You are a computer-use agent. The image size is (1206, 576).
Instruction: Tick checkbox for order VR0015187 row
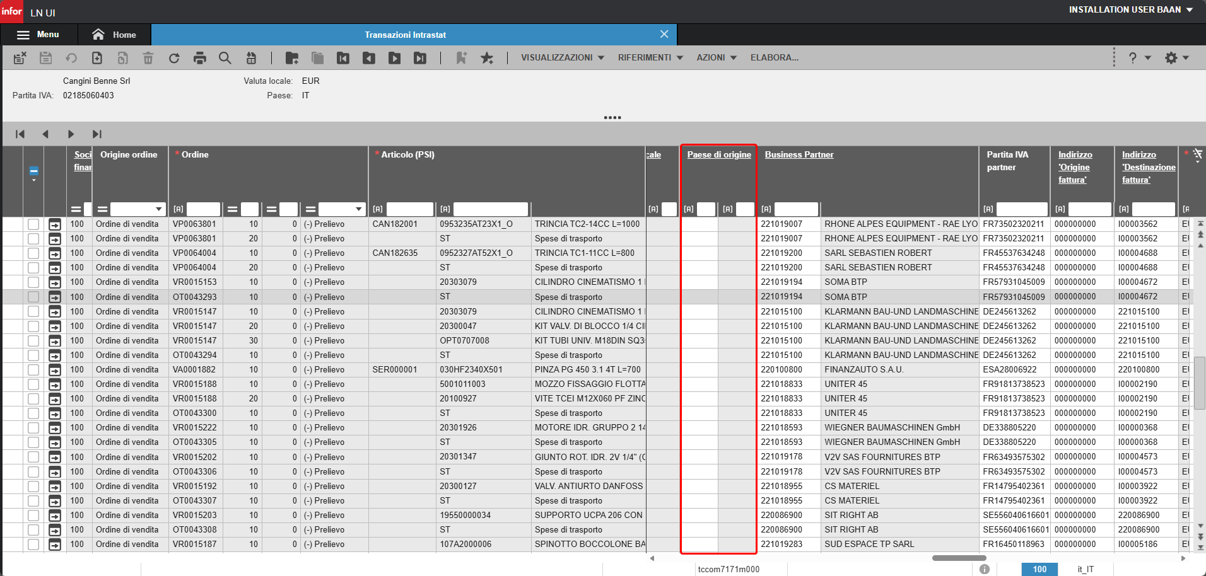(33, 544)
